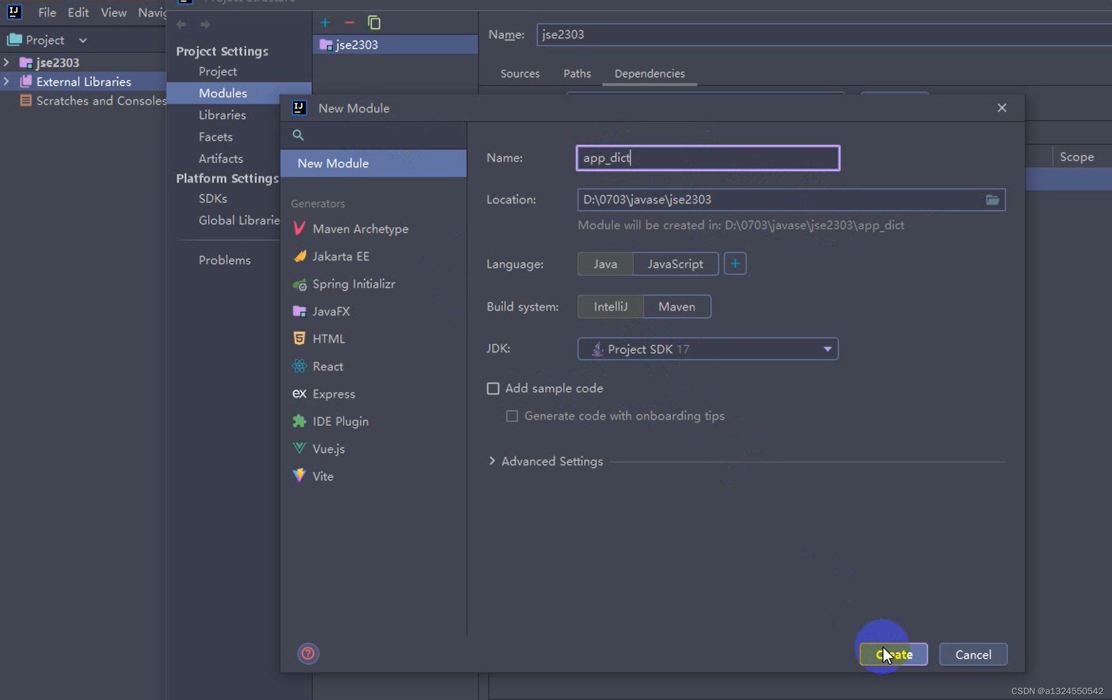The height and width of the screenshot is (700, 1112).
Task: Click the red remove module minus icon
Action: [x=349, y=23]
